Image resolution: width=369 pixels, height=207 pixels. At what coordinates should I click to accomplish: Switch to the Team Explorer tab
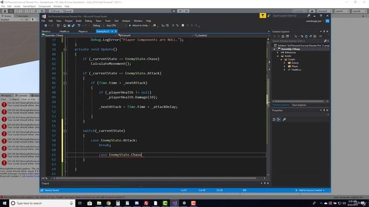[299, 105]
